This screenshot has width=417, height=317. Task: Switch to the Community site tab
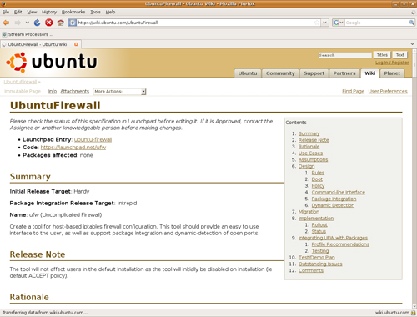pyautogui.click(x=280, y=73)
